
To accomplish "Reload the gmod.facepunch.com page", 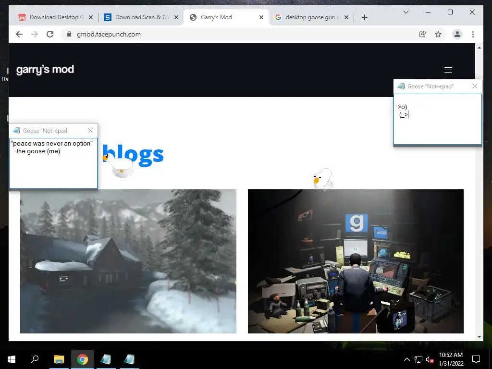I will click(x=50, y=34).
